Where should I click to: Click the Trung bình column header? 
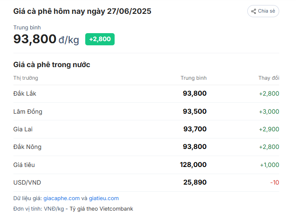[x=194, y=78]
